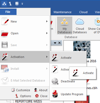Open the folder pane dropdown arrow
This screenshot has width=100, height=103.
point(55,43)
